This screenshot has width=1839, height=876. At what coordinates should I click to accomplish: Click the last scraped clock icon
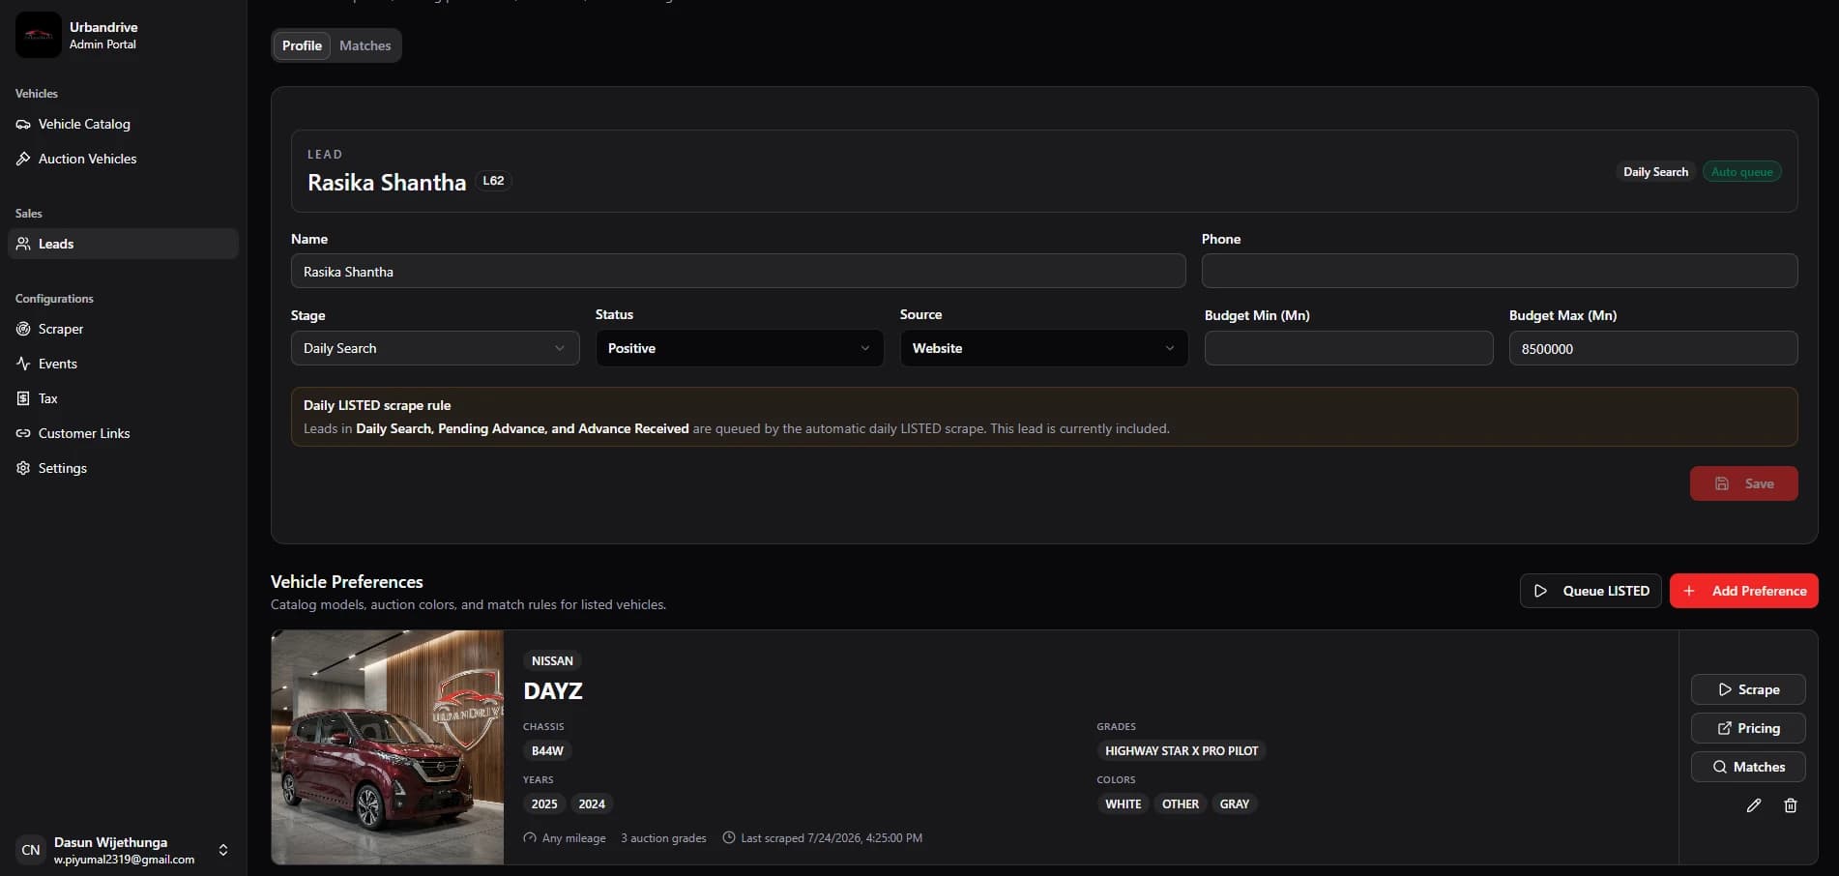[x=729, y=838]
